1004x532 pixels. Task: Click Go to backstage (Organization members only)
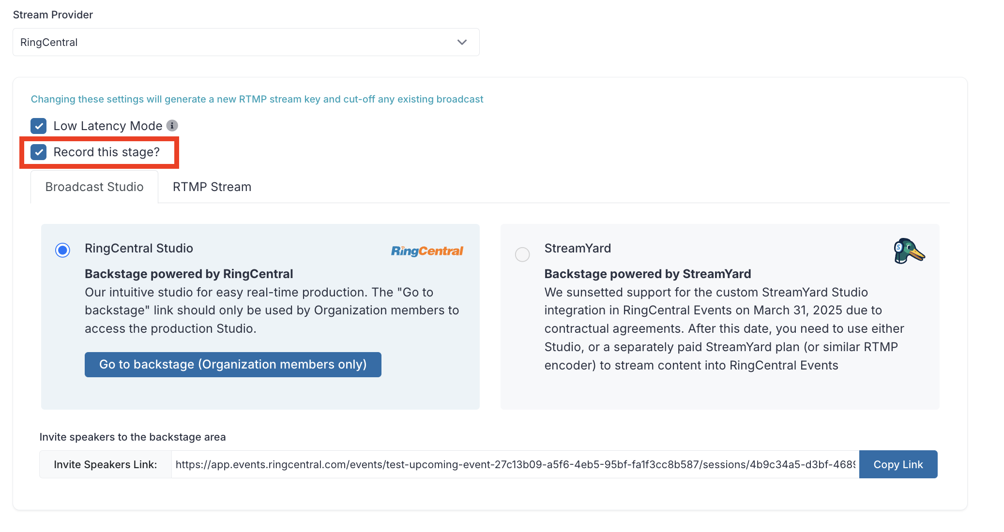click(x=233, y=364)
